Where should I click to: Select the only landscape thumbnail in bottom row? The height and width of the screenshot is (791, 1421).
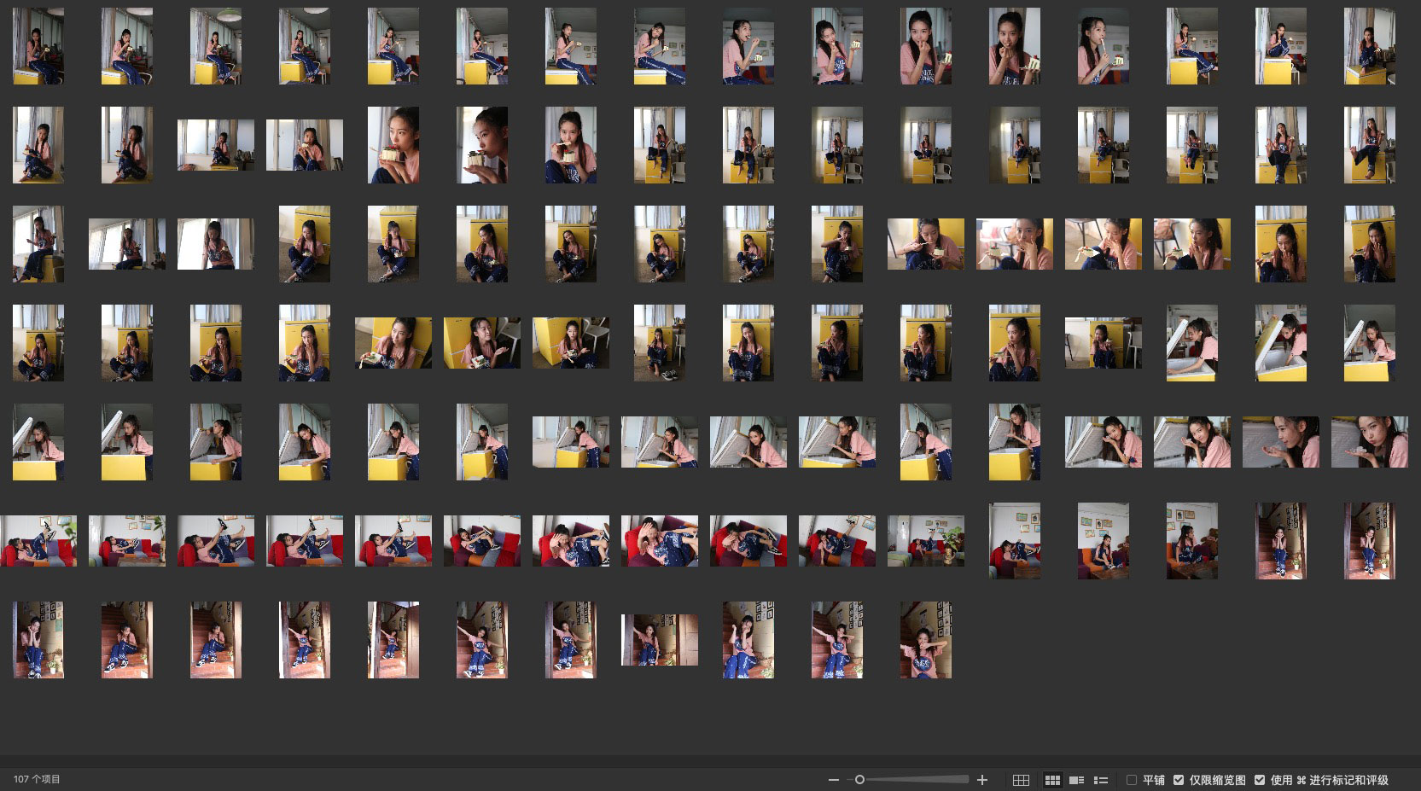(659, 640)
